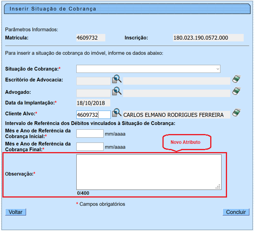Click the Escritório de Advocacia code field
This screenshot has height=234, width=256.
pos(94,81)
